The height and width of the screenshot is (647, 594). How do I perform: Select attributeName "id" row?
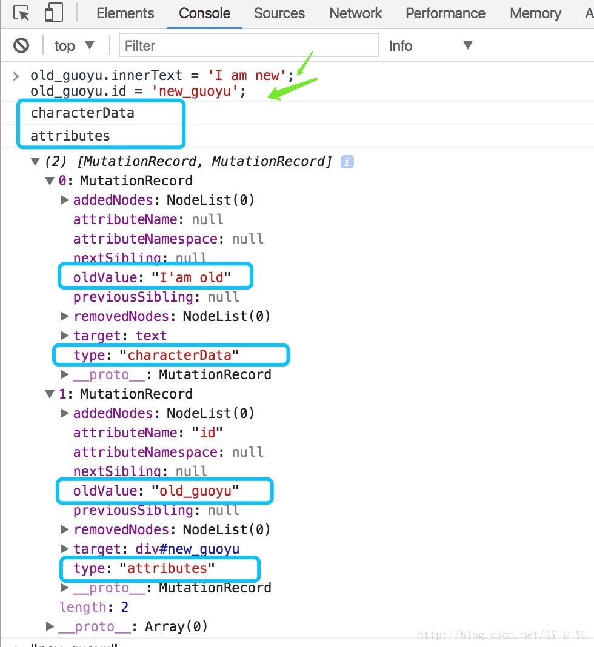coord(148,433)
